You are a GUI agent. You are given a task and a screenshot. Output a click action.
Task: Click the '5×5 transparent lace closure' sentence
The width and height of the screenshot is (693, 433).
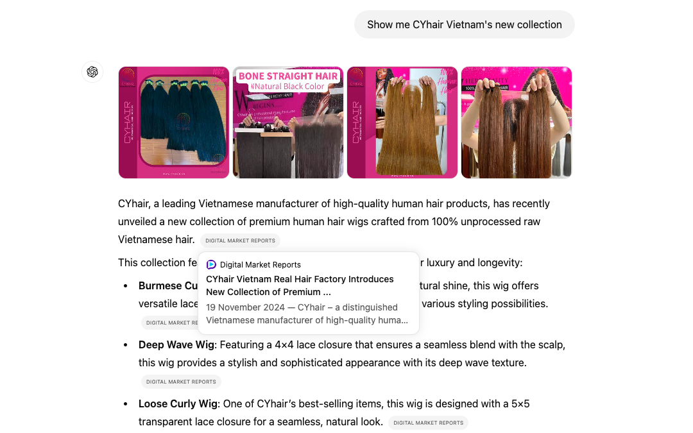(x=334, y=412)
